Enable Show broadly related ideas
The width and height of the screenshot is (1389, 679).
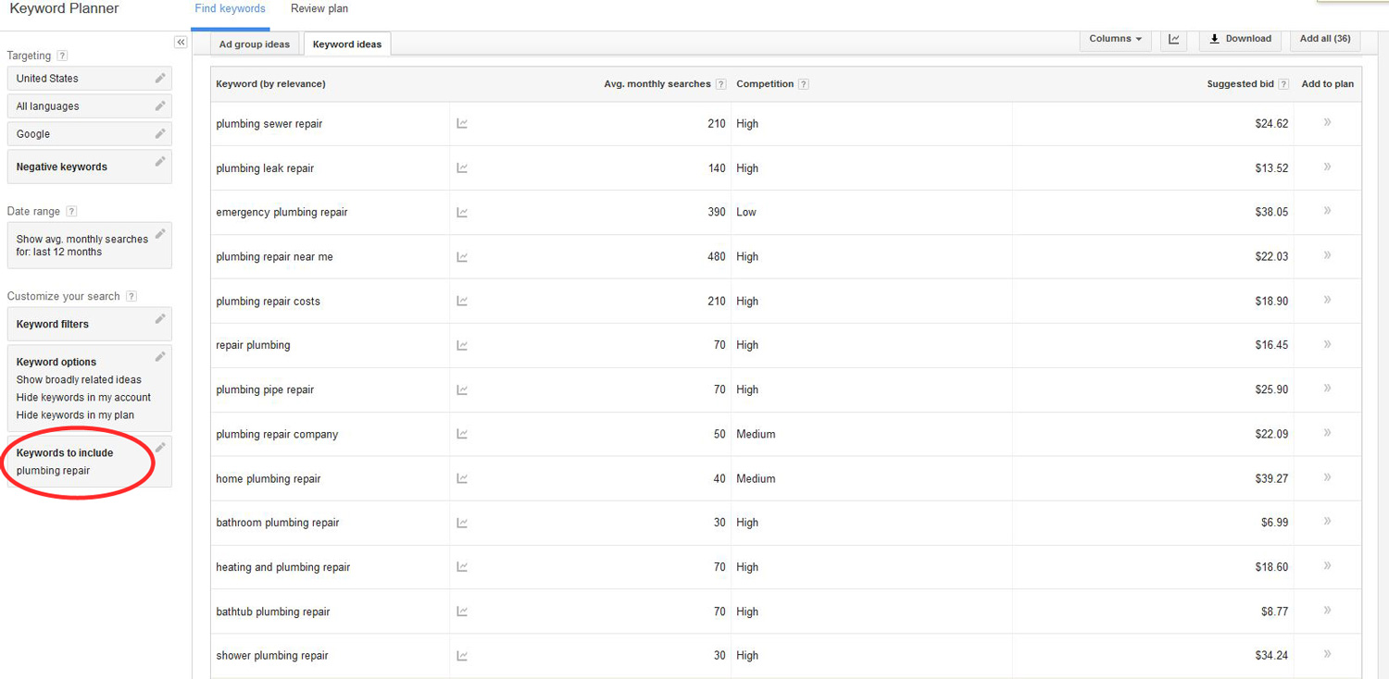[x=79, y=379]
